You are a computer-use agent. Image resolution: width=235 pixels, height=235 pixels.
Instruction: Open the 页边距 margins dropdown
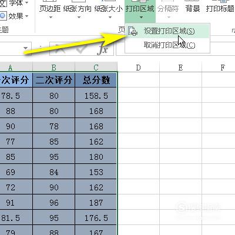[50, 11]
